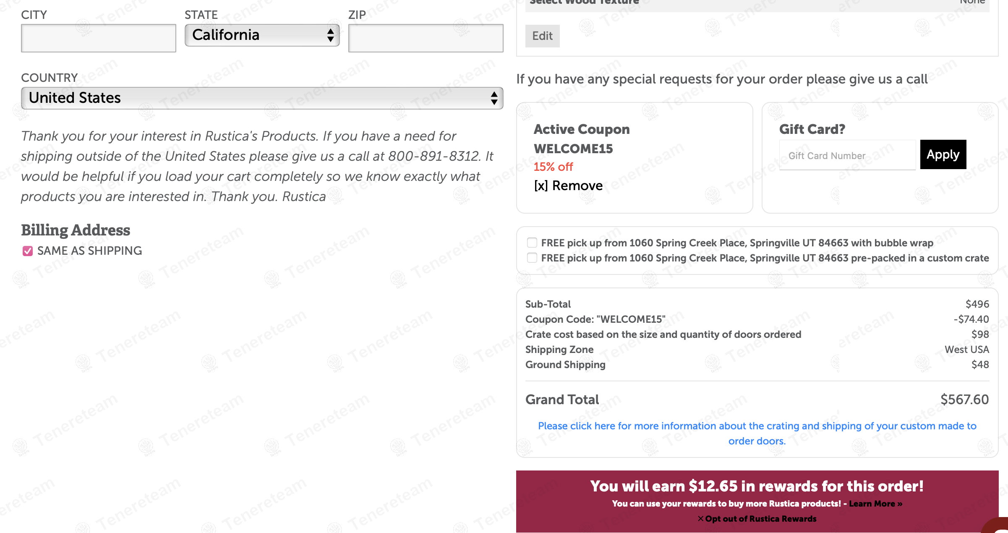Image resolution: width=1008 pixels, height=533 pixels.
Task: Select free pickup with bubble wrap
Action: 532,243
